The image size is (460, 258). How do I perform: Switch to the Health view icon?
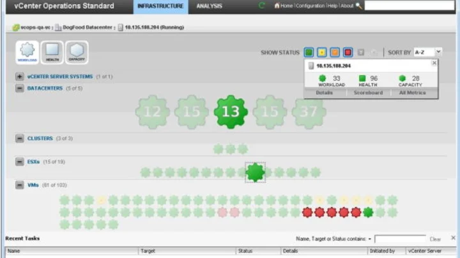tap(52, 52)
